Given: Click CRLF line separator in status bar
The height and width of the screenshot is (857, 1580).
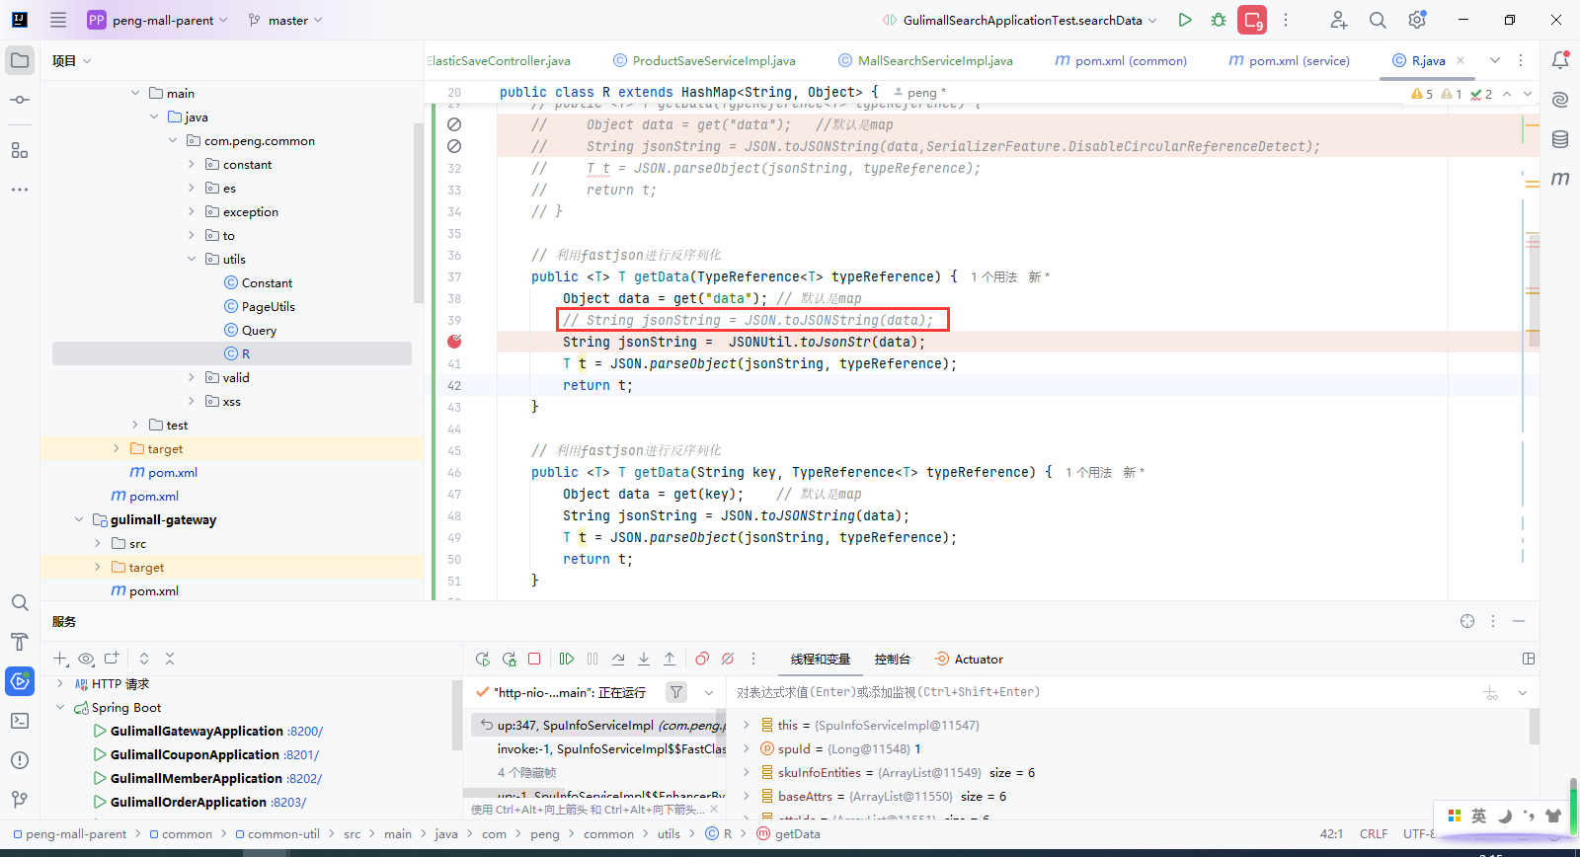Looking at the screenshot, I should tap(1373, 834).
